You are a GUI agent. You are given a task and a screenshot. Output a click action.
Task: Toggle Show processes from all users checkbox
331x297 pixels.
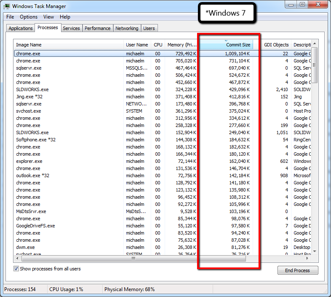(16, 269)
